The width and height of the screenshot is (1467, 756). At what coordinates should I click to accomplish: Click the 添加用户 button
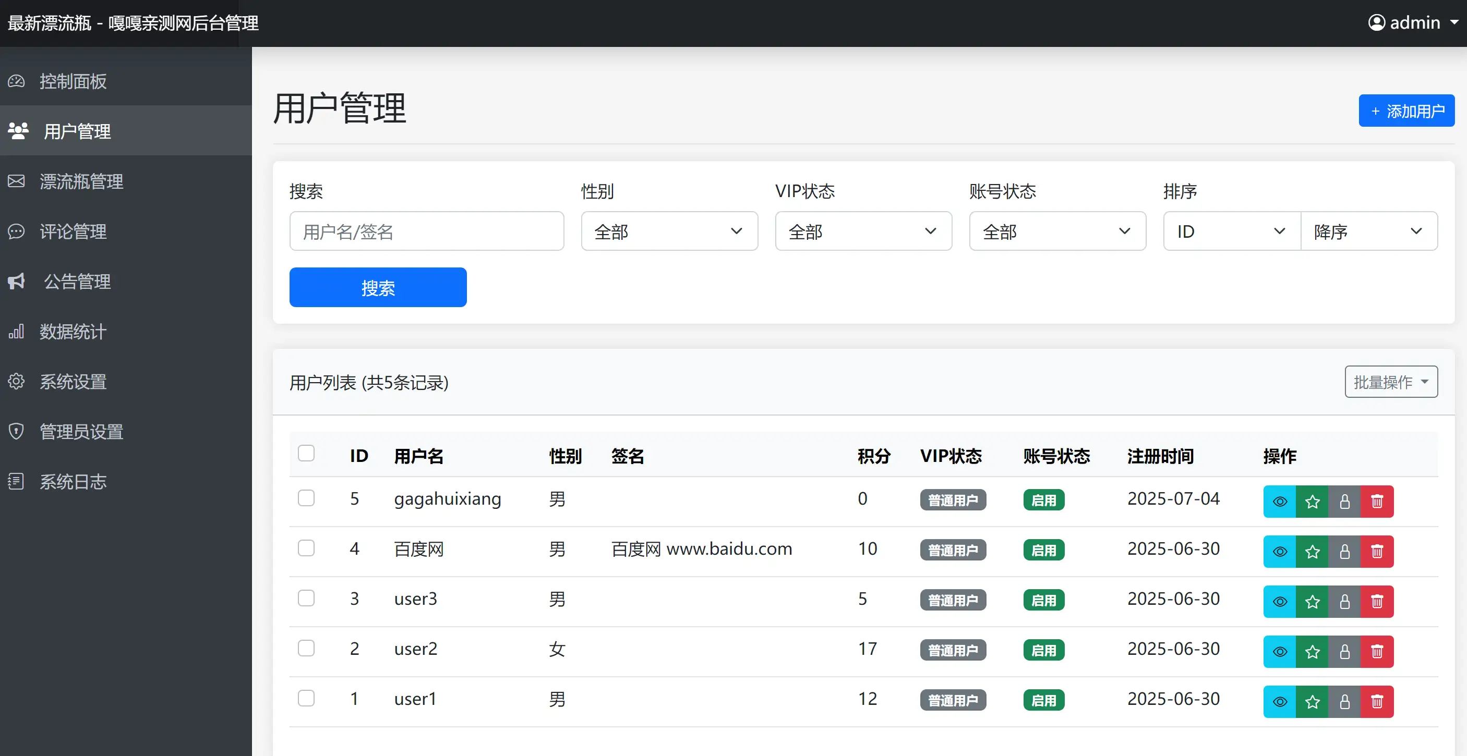tap(1406, 110)
